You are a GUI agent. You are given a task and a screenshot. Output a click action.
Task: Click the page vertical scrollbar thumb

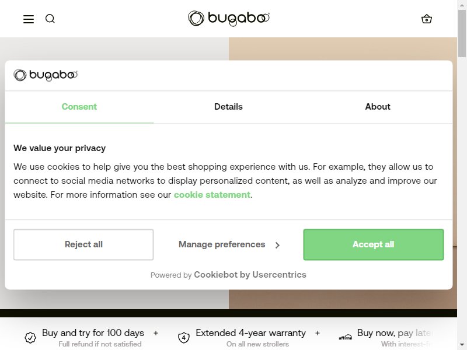[x=462, y=33]
